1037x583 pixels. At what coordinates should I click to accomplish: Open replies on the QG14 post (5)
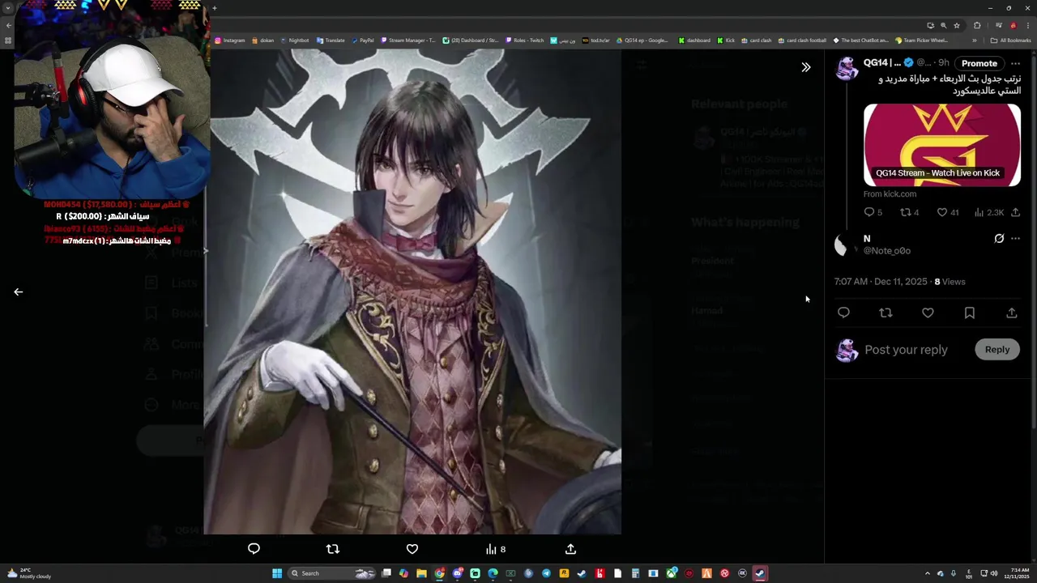[873, 212]
